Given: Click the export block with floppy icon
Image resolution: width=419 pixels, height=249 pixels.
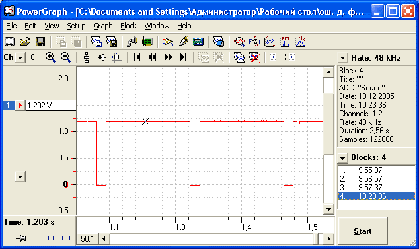Looking at the screenshot, I should tap(112, 42).
